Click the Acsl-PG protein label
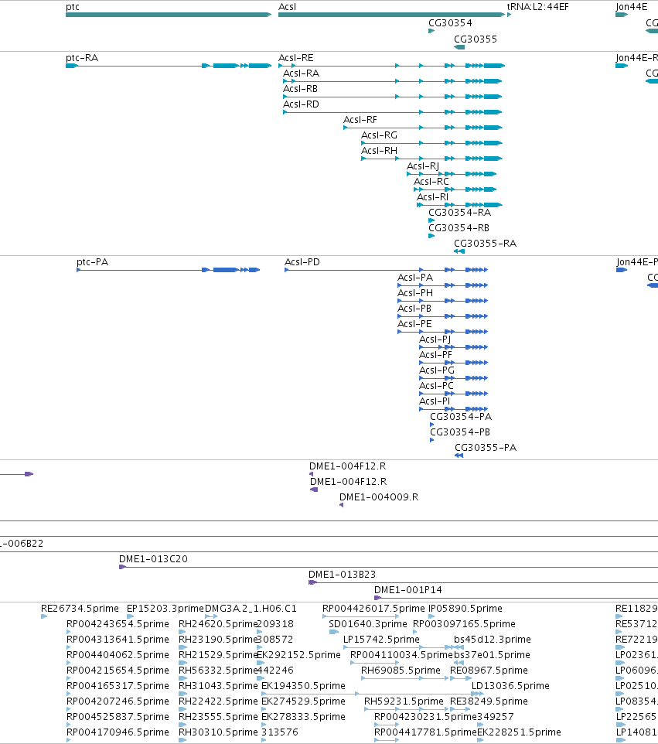 point(436,370)
